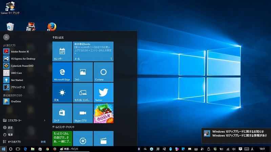This screenshot has height=152, width=271.
Task: Click the Windows Start button
Action: tap(3, 149)
